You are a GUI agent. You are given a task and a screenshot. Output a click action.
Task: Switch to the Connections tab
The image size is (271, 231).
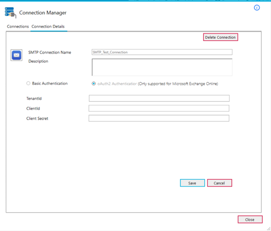point(18,27)
